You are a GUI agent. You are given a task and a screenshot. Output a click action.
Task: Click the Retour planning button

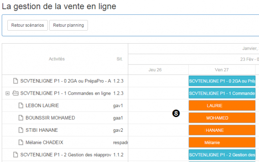[x=69, y=25]
